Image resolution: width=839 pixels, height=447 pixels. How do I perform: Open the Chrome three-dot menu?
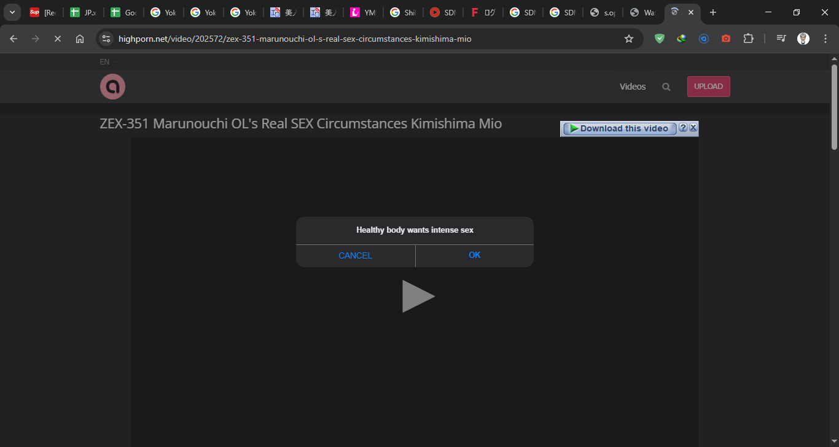(825, 38)
